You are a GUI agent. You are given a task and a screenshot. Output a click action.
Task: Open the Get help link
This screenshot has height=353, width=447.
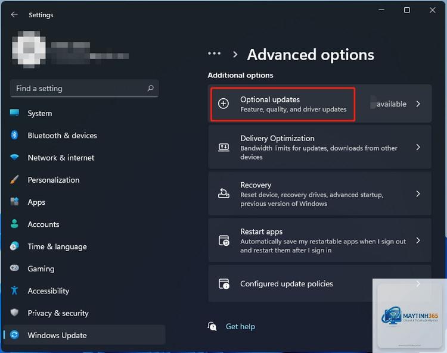click(240, 327)
